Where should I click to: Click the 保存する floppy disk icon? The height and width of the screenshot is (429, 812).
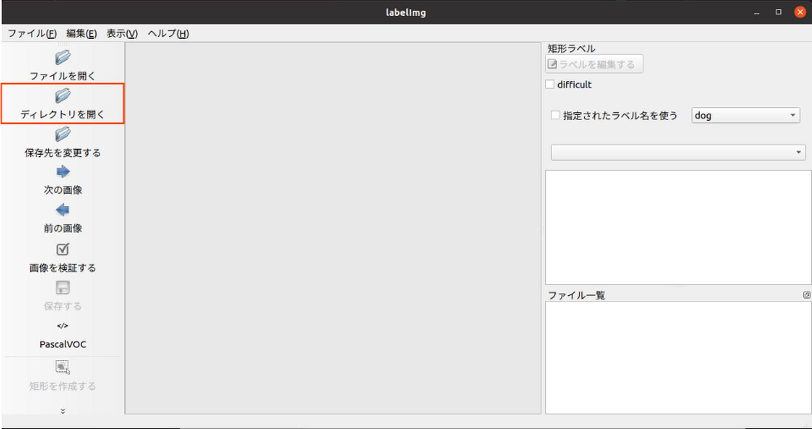pyautogui.click(x=63, y=288)
